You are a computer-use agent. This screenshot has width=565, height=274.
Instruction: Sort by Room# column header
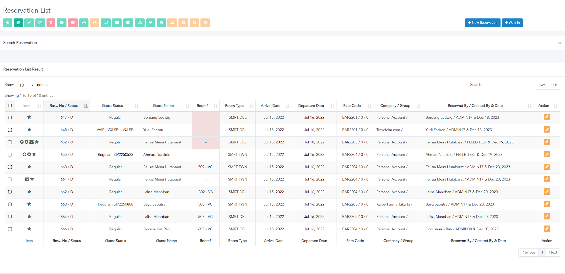click(x=206, y=106)
